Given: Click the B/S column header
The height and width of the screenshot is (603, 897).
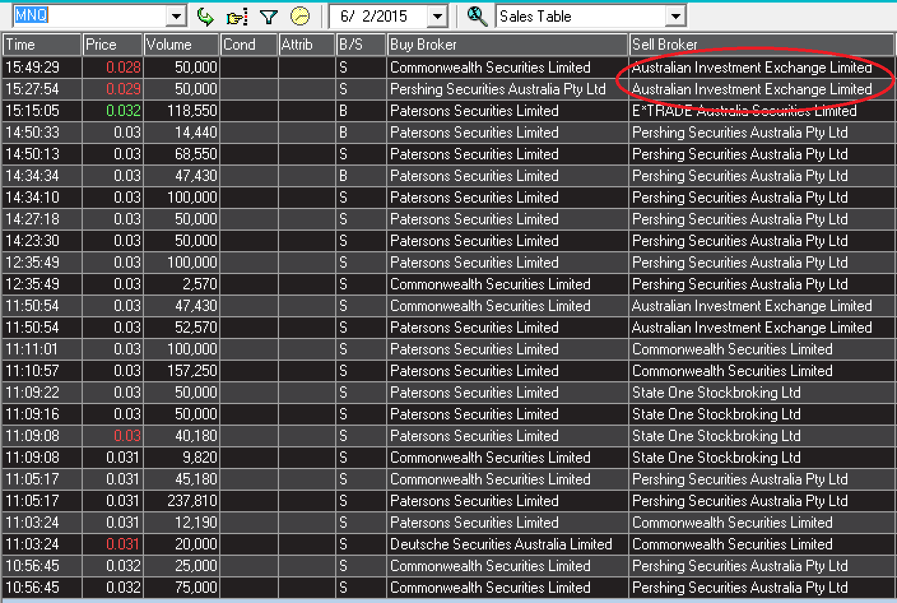Looking at the screenshot, I should [361, 45].
